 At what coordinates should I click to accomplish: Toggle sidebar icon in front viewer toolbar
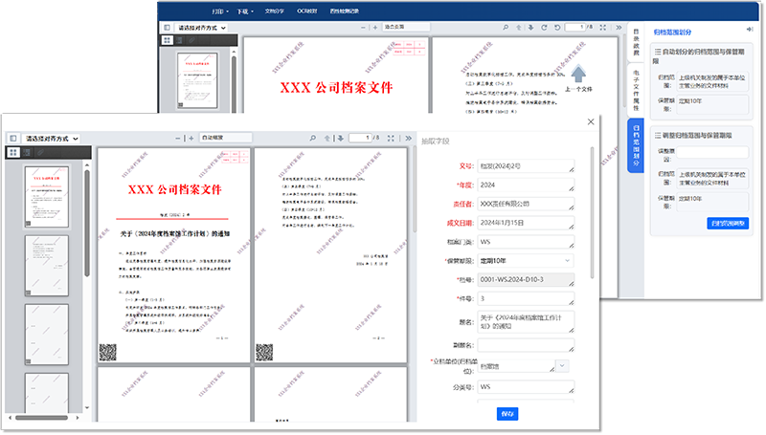point(12,139)
